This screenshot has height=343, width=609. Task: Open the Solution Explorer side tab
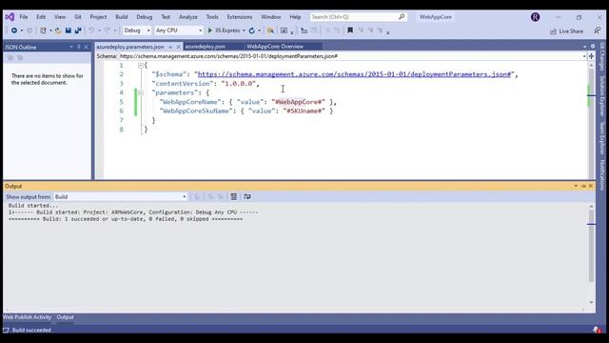click(x=602, y=96)
